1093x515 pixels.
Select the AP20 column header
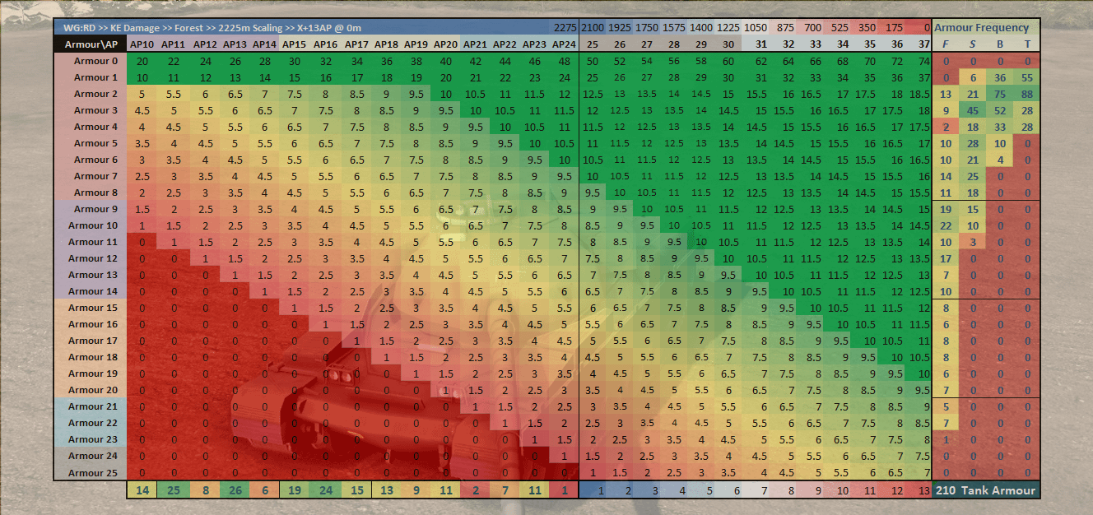click(445, 44)
